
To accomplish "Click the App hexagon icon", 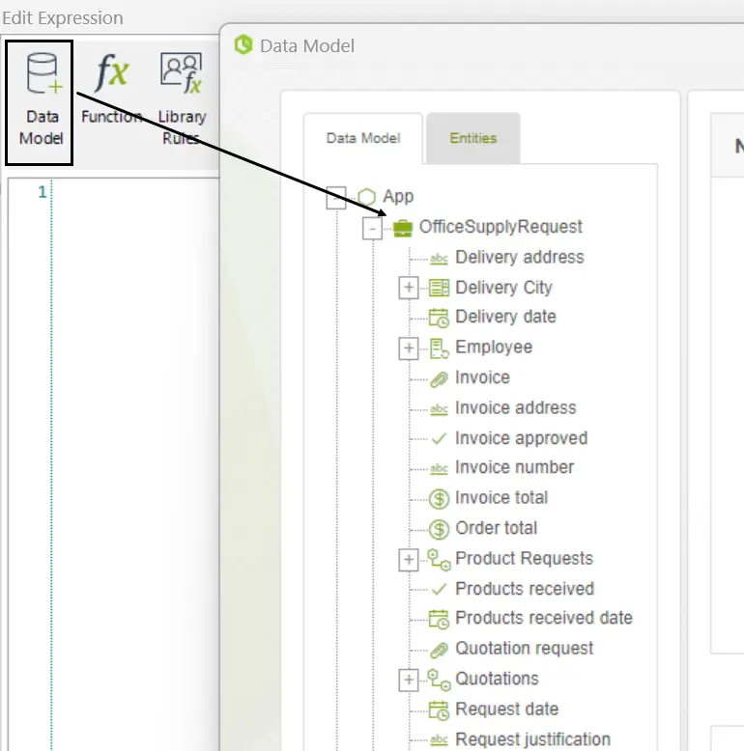I will tap(367, 197).
